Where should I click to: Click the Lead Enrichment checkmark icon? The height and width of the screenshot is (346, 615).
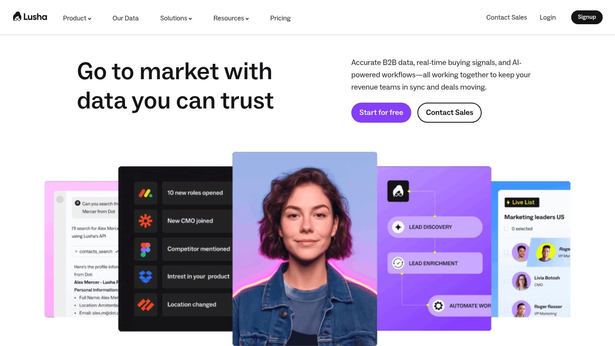point(398,263)
